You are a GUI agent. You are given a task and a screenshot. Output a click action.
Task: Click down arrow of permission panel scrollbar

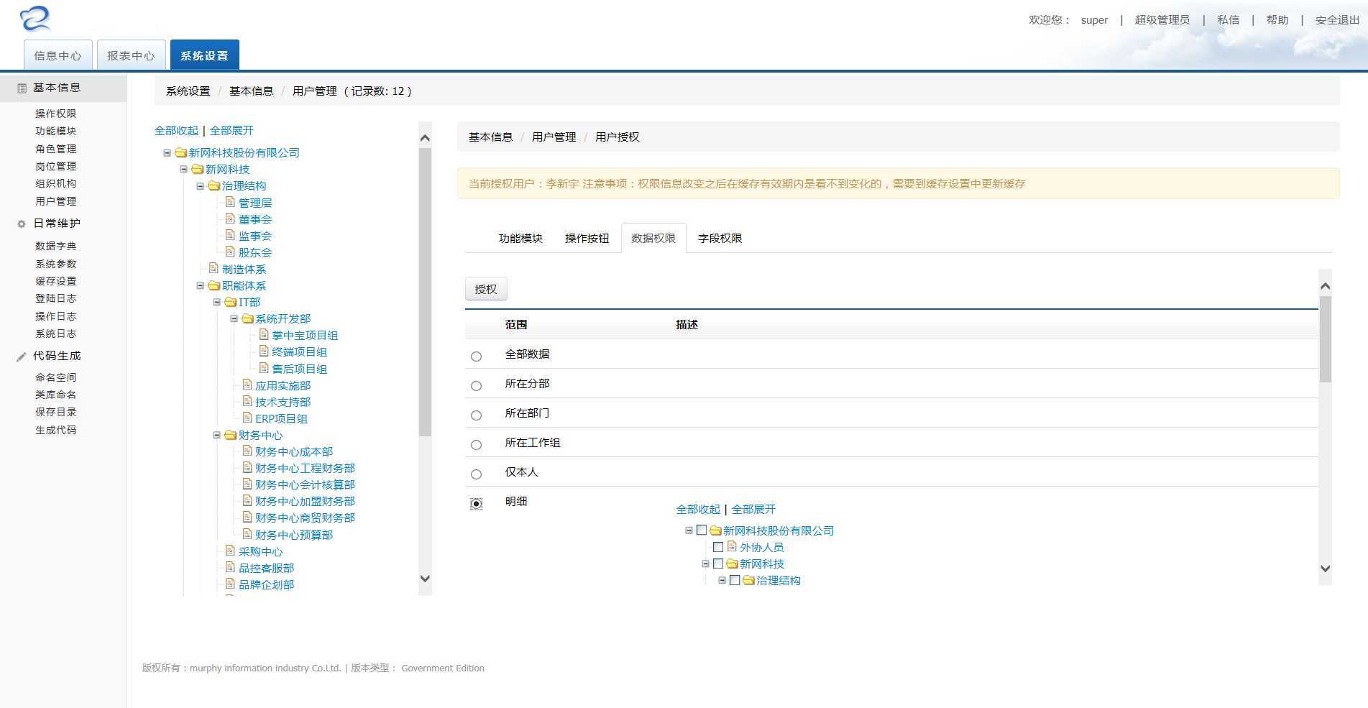(1326, 569)
